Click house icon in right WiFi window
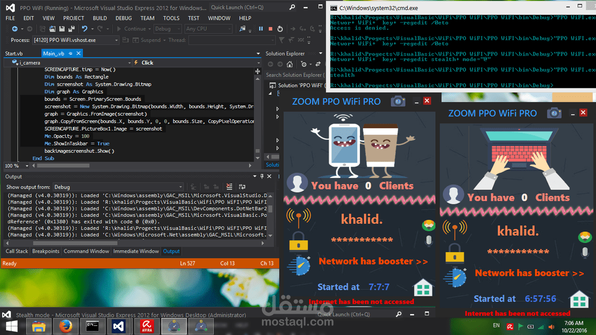Image resolution: width=596 pixels, height=335 pixels. tap(579, 299)
